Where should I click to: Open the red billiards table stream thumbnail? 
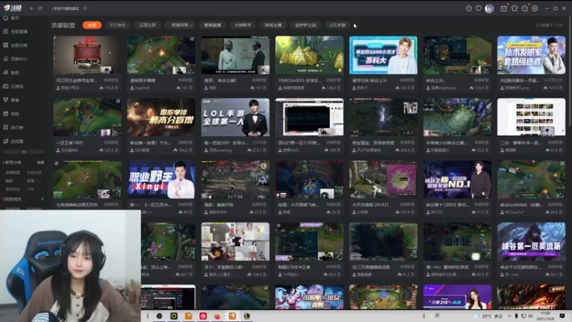point(87,55)
